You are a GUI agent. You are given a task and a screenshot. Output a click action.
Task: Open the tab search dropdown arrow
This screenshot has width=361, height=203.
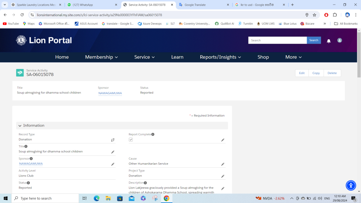[x=5, y=5]
